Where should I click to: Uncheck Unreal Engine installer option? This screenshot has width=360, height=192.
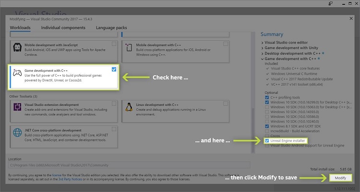coord(267,141)
